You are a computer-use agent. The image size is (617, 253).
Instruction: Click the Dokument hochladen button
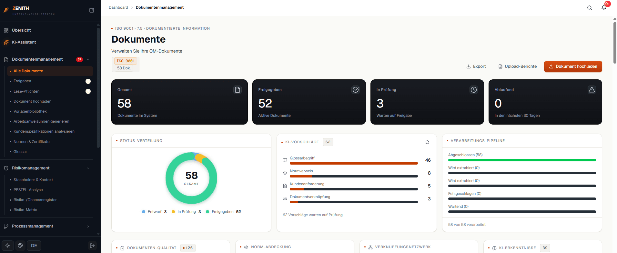tap(573, 66)
